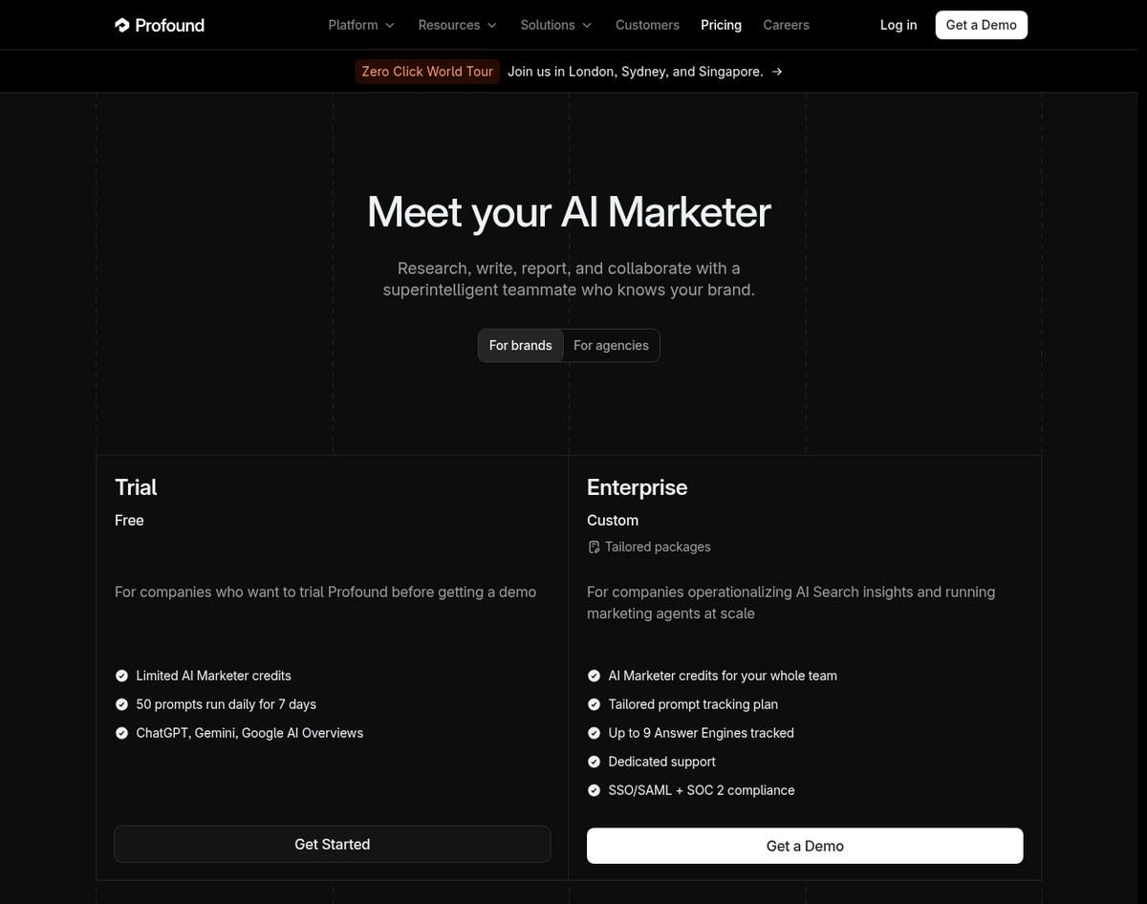Click the checkmark next to Limited AI Marketer credits
The height and width of the screenshot is (904, 1147).
121,676
